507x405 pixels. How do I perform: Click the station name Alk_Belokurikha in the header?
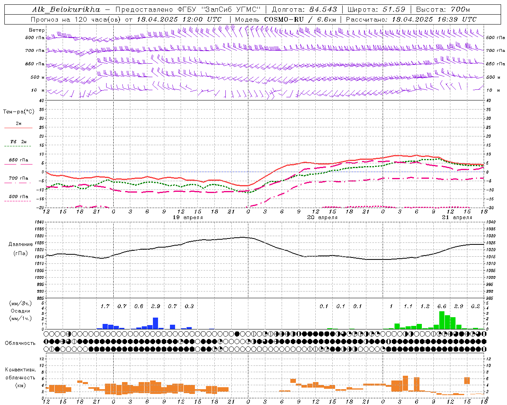(x=67, y=9)
